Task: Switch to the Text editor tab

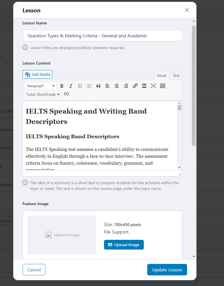Action: click(x=176, y=76)
